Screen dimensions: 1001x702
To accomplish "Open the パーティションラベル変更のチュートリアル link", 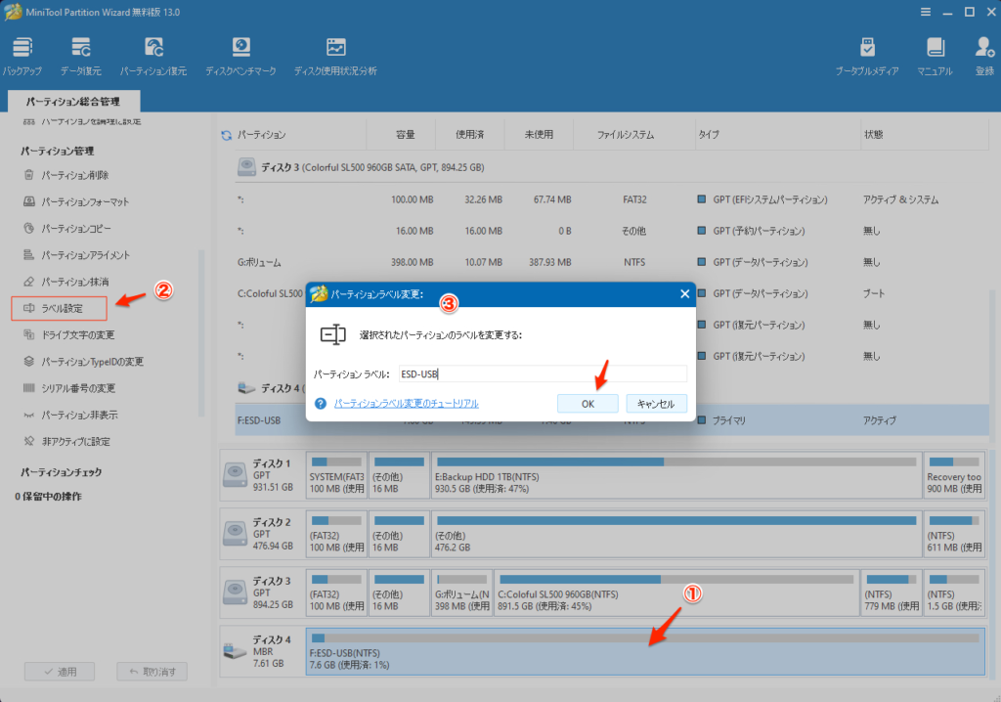I will [406, 404].
